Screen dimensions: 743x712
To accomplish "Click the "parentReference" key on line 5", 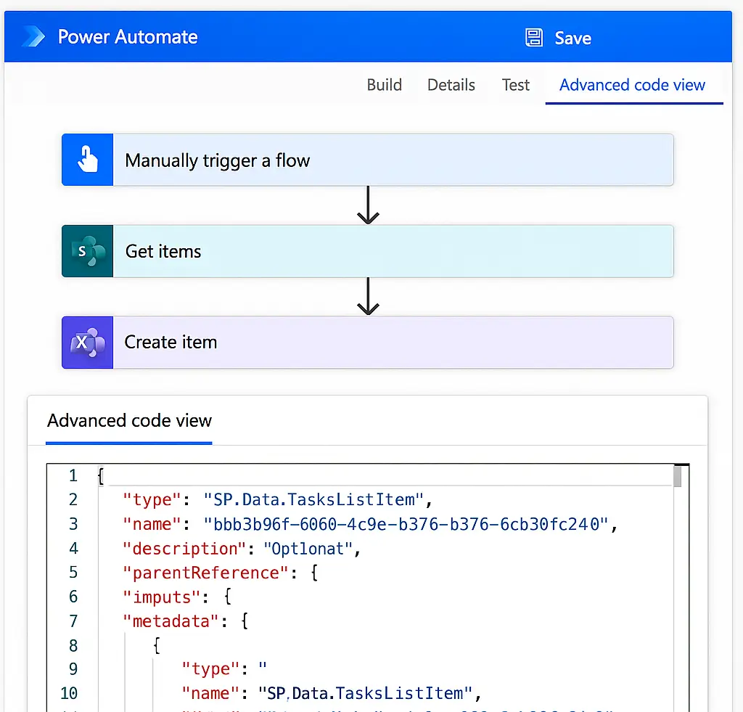I will click(x=205, y=573).
